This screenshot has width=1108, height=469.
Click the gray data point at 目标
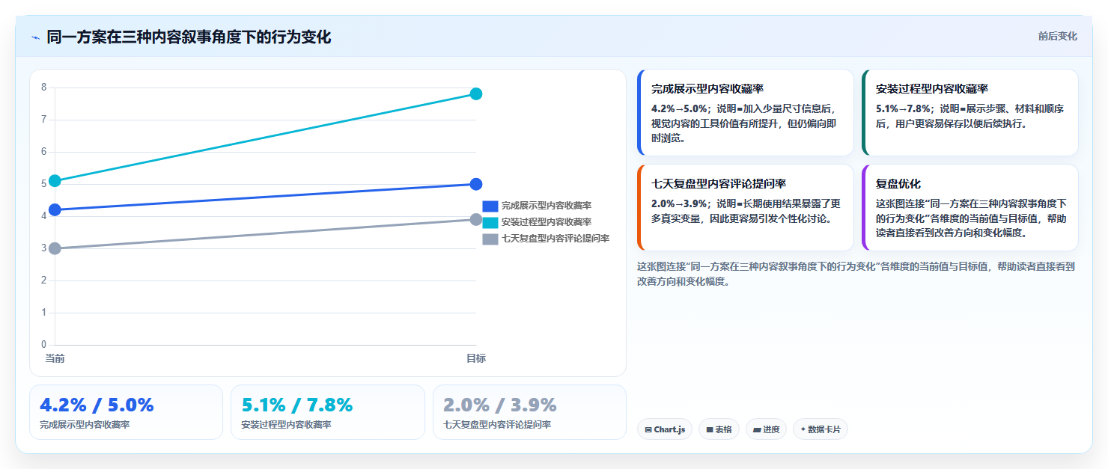pyautogui.click(x=476, y=219)
